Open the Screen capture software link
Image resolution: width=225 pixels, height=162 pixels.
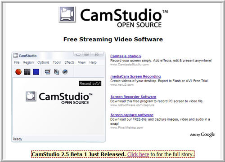click(x=132, y=115)
